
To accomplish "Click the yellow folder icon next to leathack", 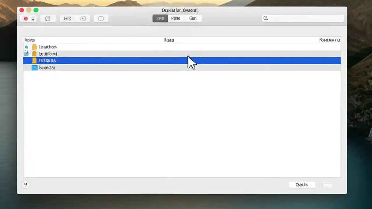I will (x=34, y=47).
